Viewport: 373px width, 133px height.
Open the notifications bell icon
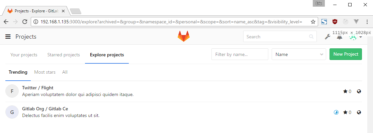click(x=340, y=37)
